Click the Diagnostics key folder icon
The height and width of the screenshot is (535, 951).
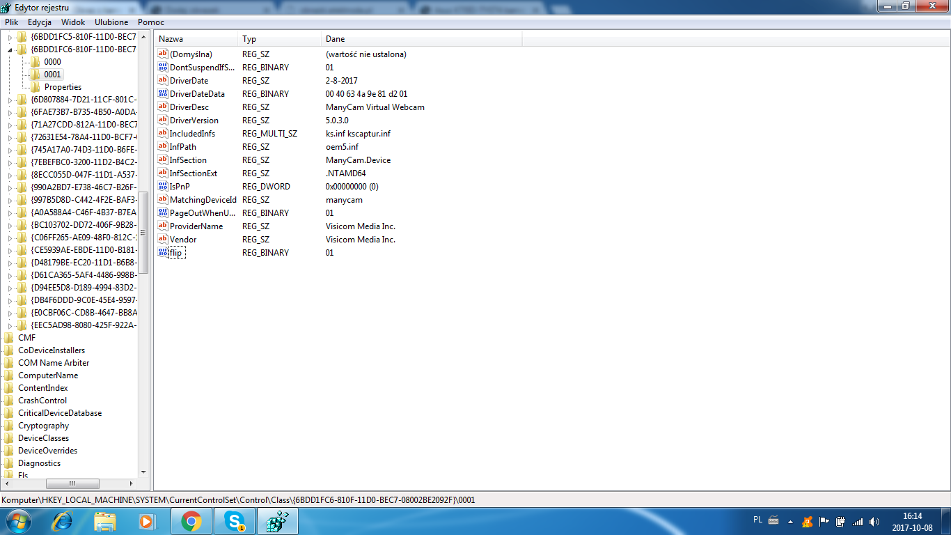[8, 463]
